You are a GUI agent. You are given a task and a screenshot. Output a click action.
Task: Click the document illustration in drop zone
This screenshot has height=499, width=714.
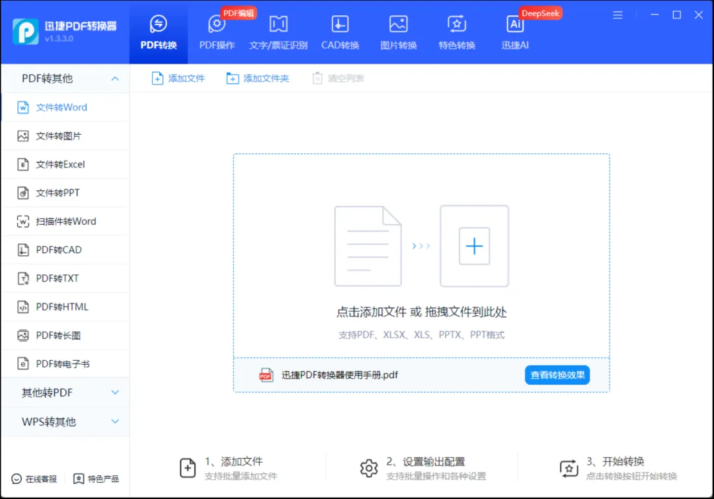click(368, 247)
